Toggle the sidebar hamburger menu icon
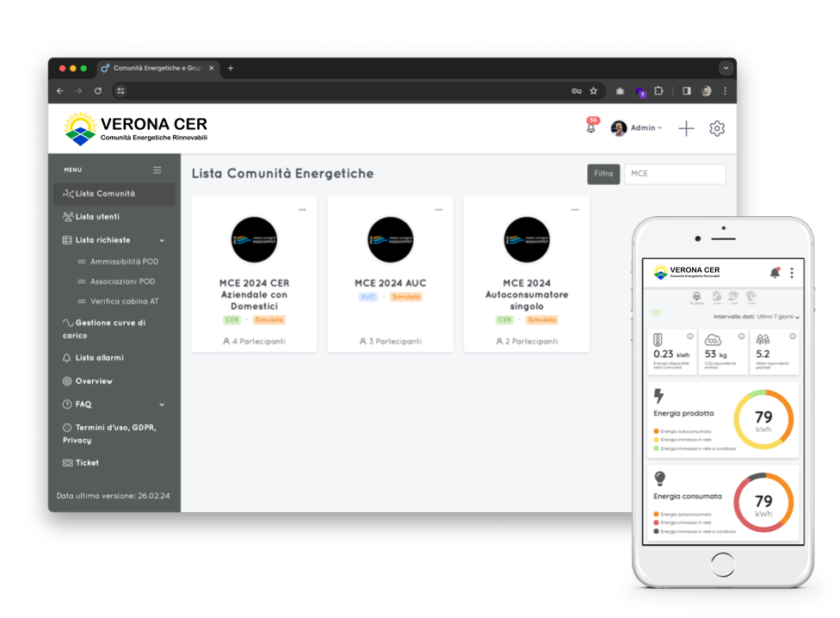This screenshot has width=840, height=618. 157,170
